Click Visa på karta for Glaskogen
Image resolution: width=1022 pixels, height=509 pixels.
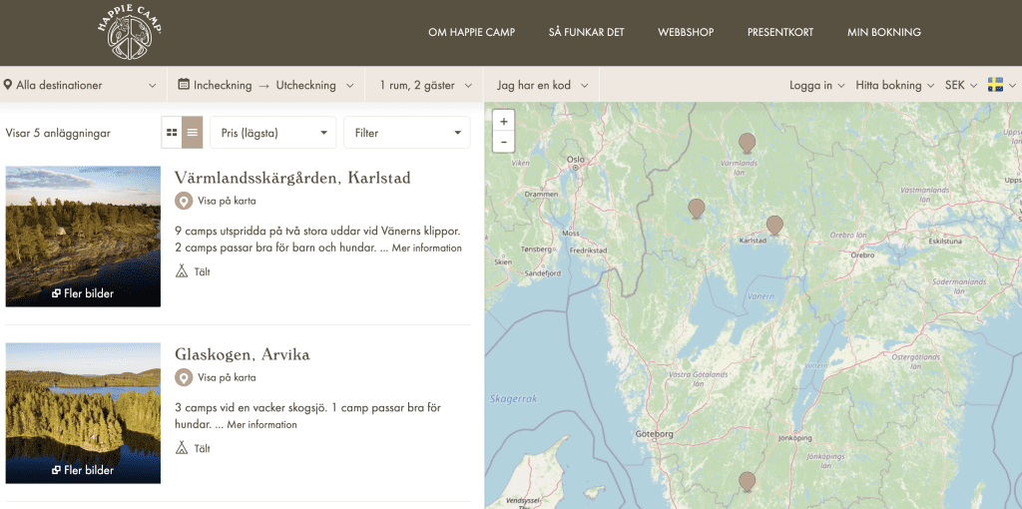point(227,377)
